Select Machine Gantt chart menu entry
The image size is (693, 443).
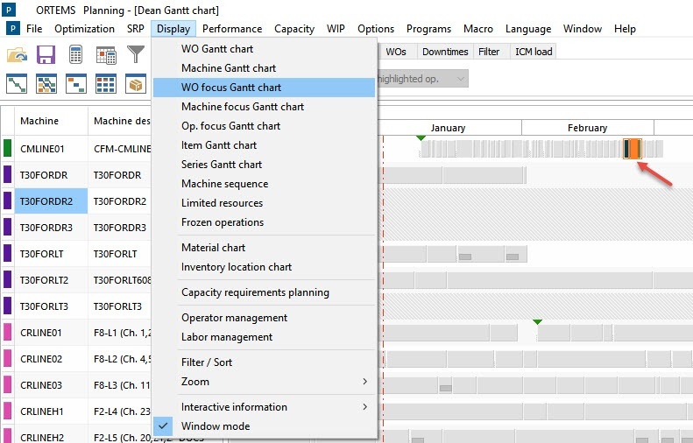265,68
